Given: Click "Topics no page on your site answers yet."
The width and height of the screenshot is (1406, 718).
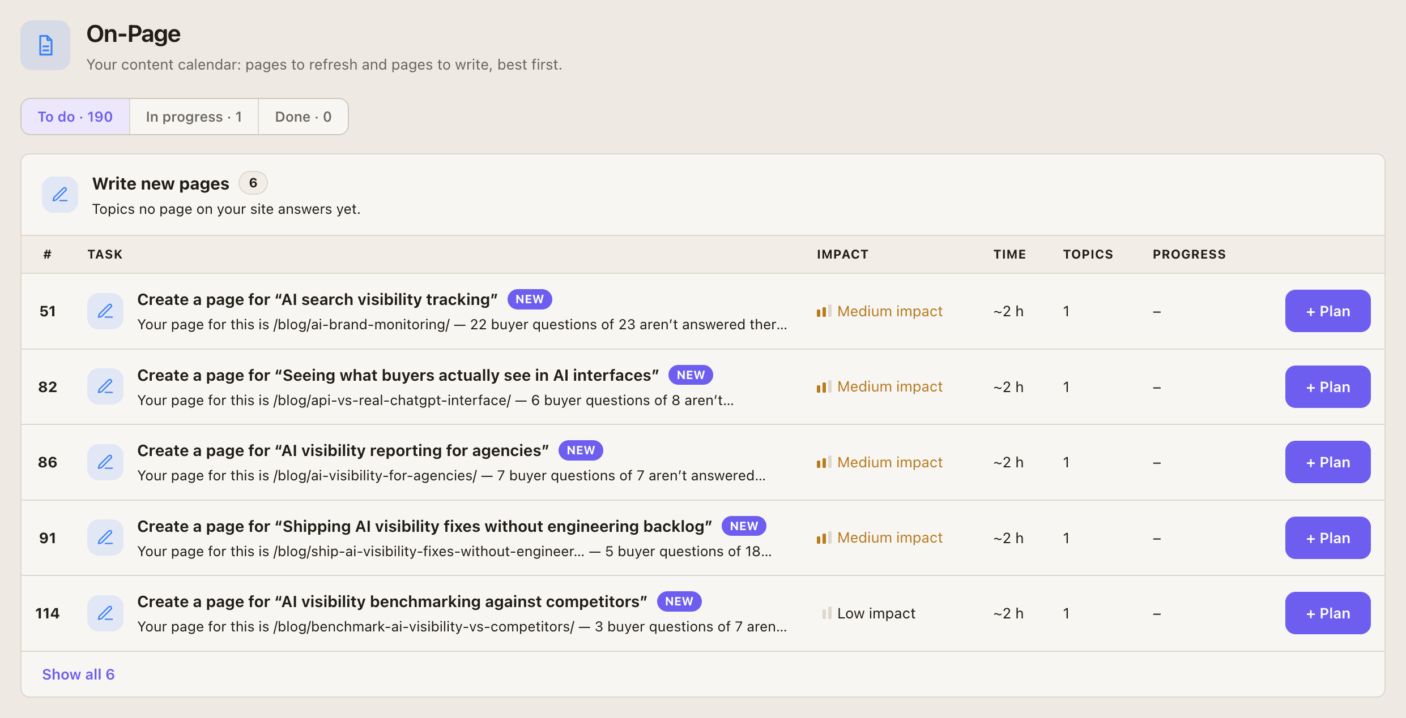Looking at the screenshot, I should 226,209.
